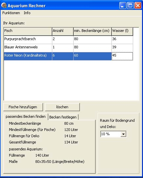Minimize the Aquarium Rechner window
143x178 pixels.
click(123, 5)
